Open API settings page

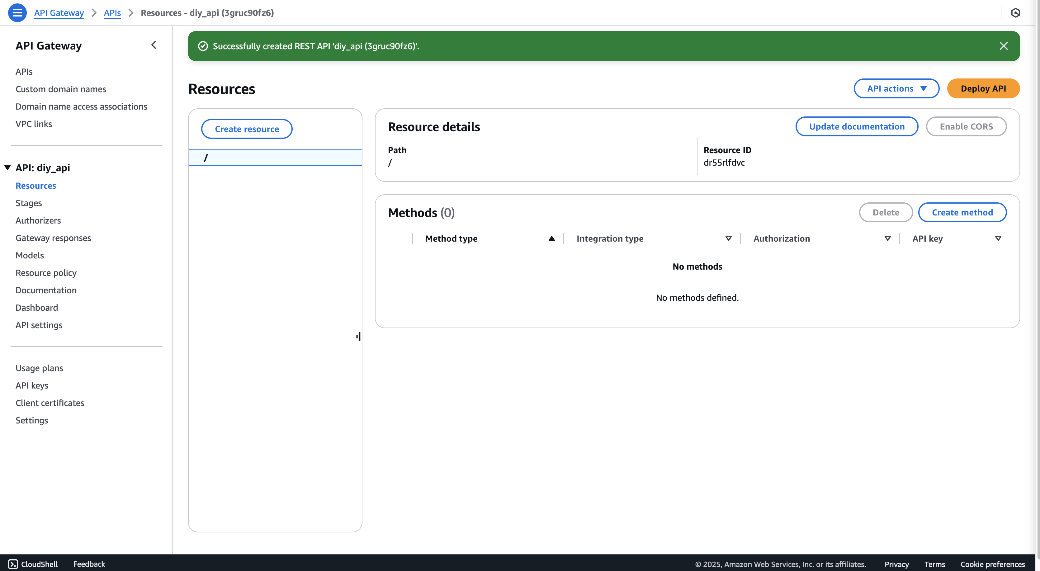[39, 325]
